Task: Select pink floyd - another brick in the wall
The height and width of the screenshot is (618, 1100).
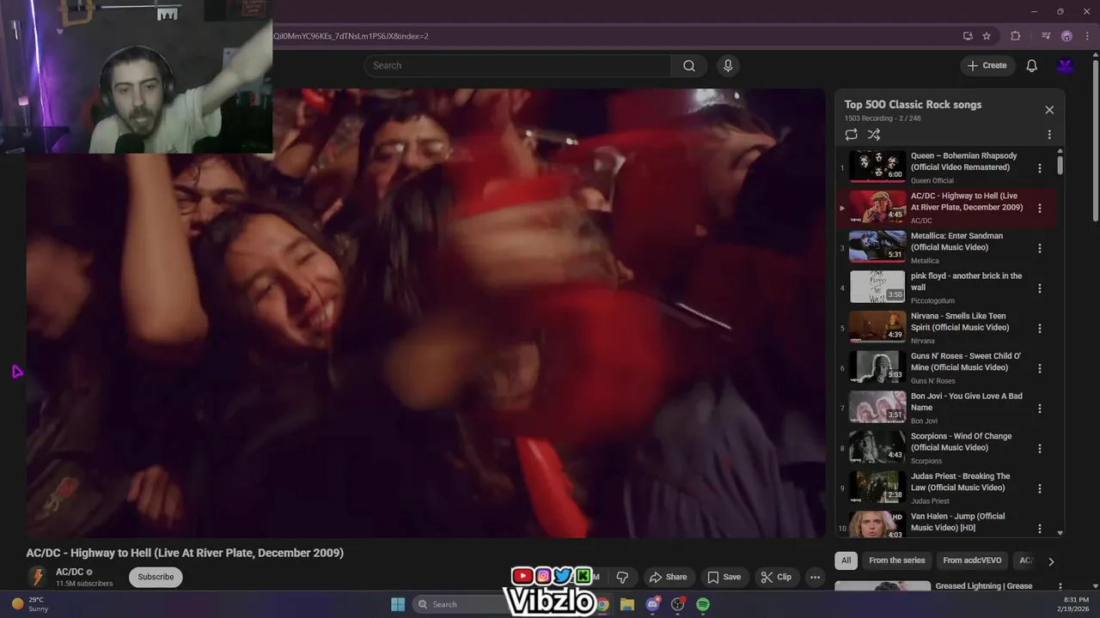Action: coord(966,282)
